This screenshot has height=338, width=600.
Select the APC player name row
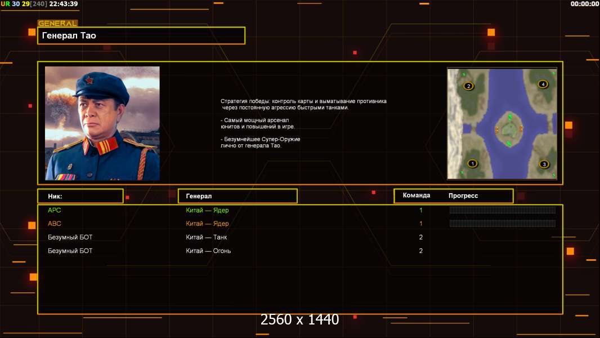[55, 210]
